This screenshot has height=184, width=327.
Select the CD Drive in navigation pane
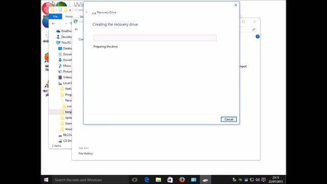[x=65, y=141]
